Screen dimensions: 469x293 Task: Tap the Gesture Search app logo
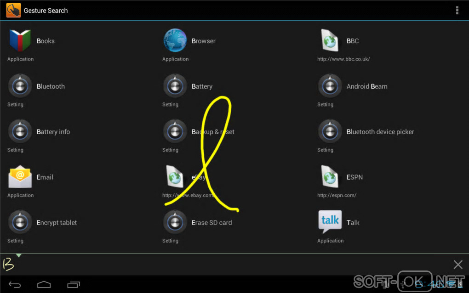point(13,10)
